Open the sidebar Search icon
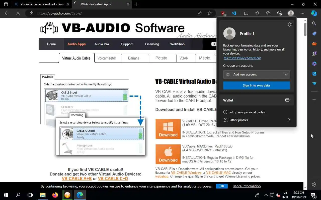The image size is (321, 200). 314,23
